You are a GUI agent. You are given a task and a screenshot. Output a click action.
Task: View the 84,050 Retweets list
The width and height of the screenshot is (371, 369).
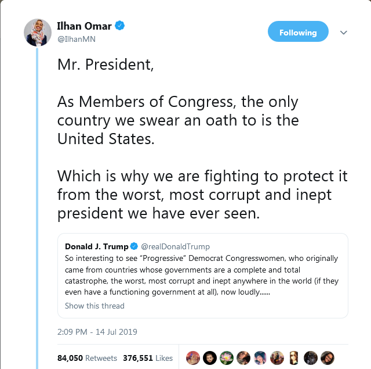87,358
